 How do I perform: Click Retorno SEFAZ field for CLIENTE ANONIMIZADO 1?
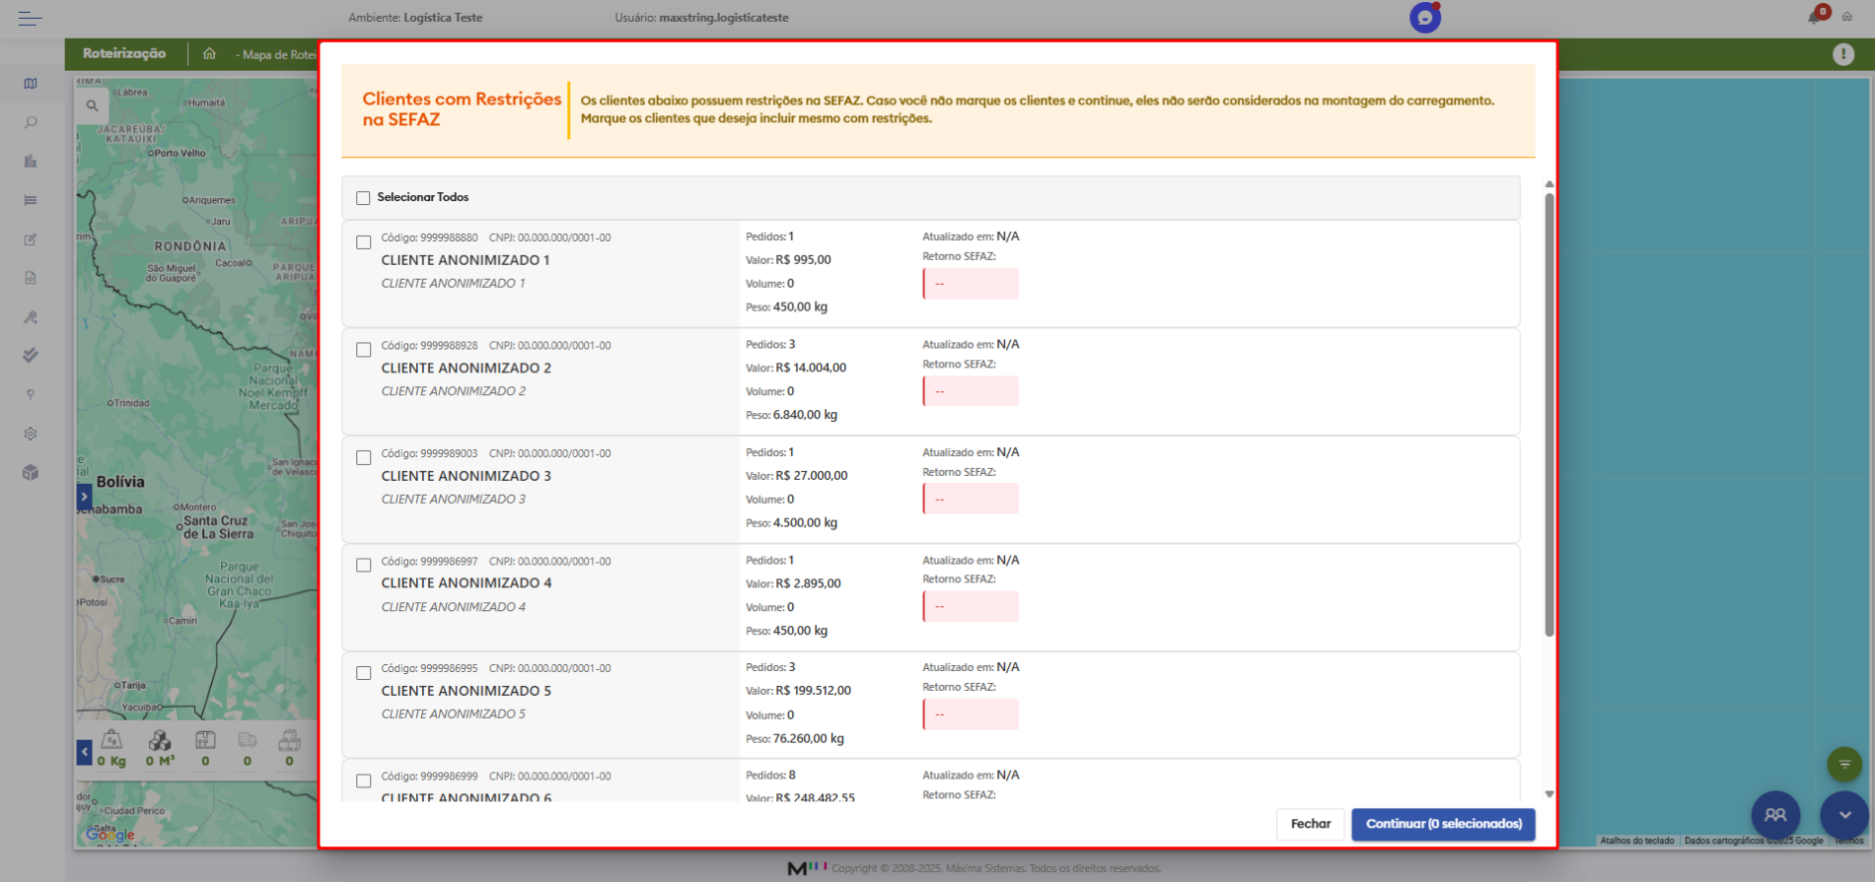point(971,284)
